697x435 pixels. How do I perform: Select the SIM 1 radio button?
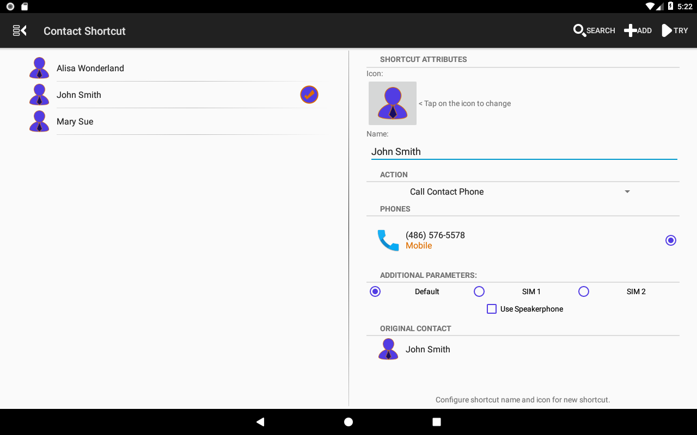pyautogui.click(x=479, y=291)
